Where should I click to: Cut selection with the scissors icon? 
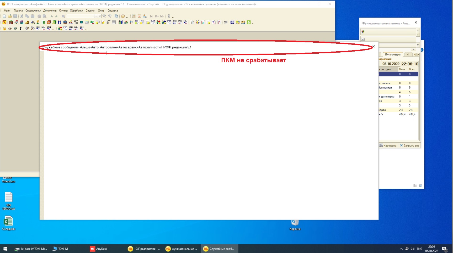click(x=22, y=16)
